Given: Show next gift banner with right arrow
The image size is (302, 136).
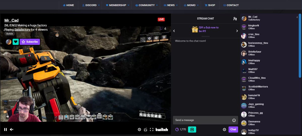Looking at the screenshot, I should click(x=237, y=31).
